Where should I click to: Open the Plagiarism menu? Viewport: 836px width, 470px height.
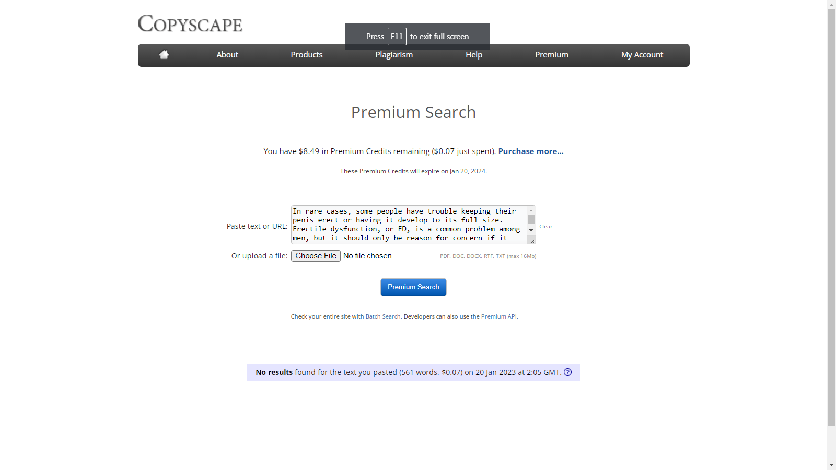[x=394, y=55]
